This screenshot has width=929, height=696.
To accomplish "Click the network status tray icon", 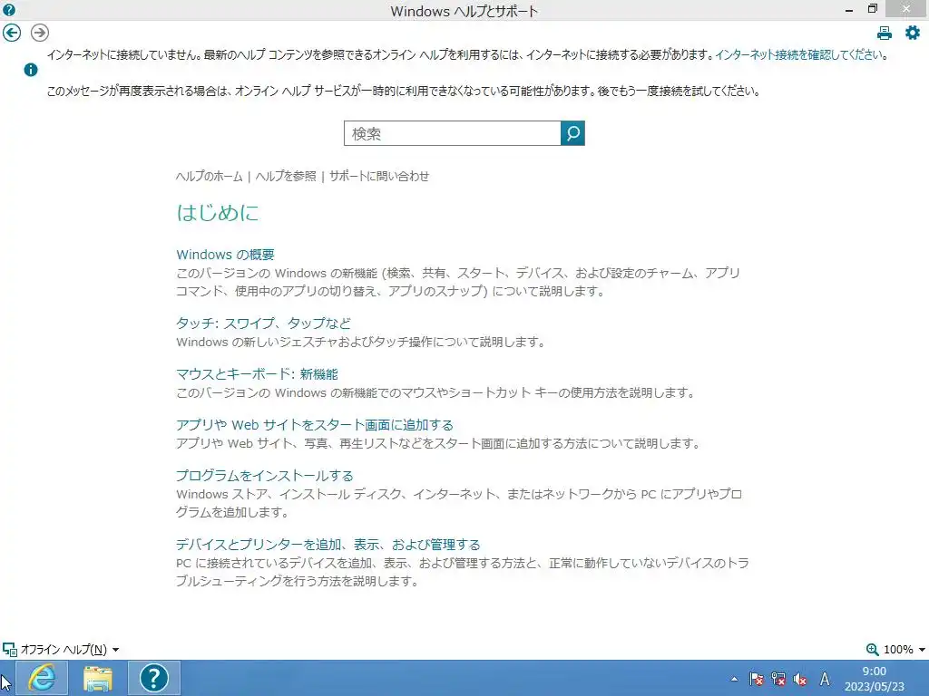I will point(777,679).
